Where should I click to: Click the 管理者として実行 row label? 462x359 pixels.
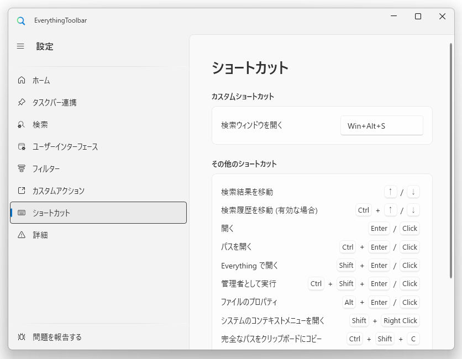pyautogui.click(x=249, y=283)
